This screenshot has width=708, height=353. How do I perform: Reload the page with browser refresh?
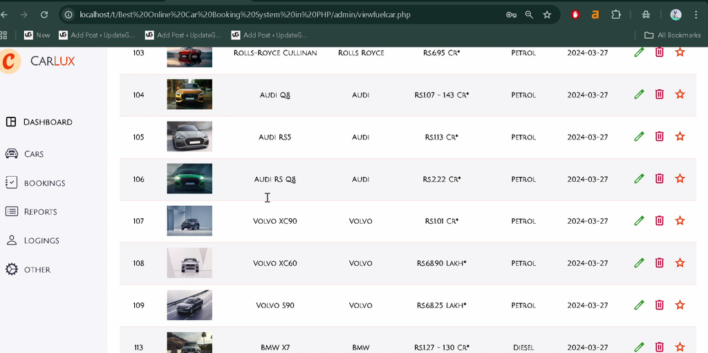[44, 15]
